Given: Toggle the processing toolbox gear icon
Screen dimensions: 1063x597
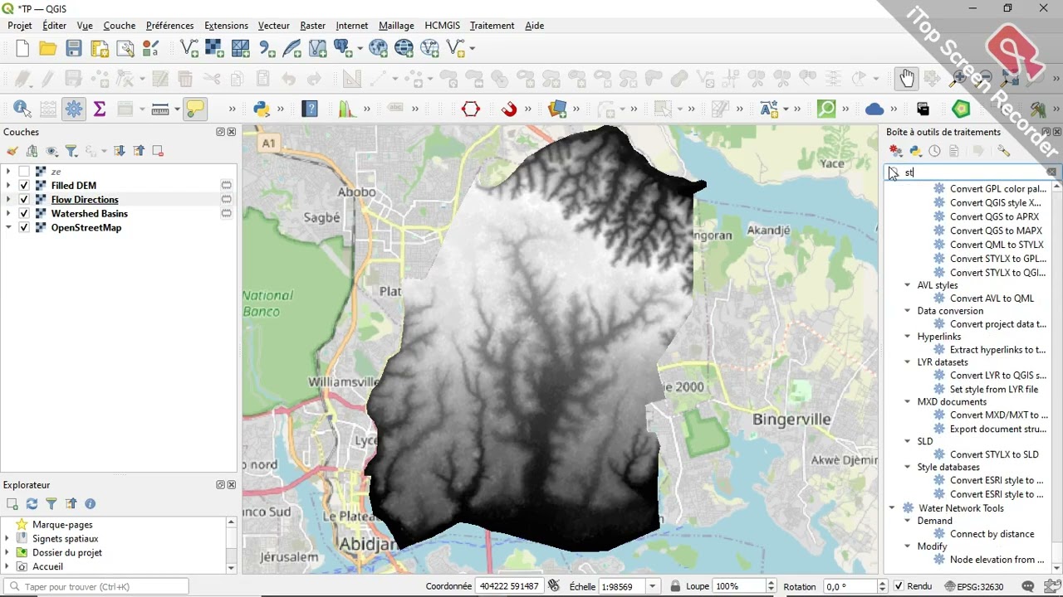Looking at the screenshot, I should [x=74, y=109].
